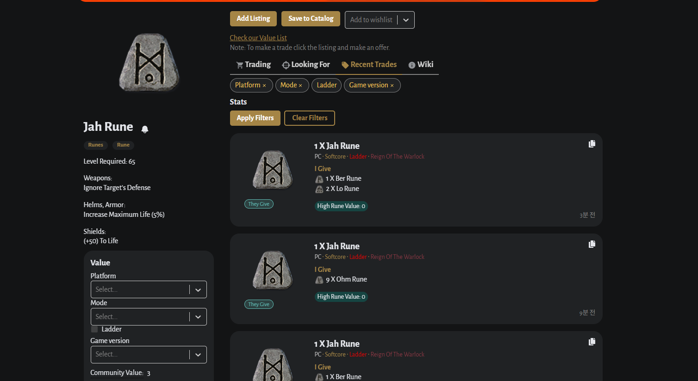Click They Give badge on 9 X Ohm listing
This screenshot has width=698, height=381.
point(259,304)
